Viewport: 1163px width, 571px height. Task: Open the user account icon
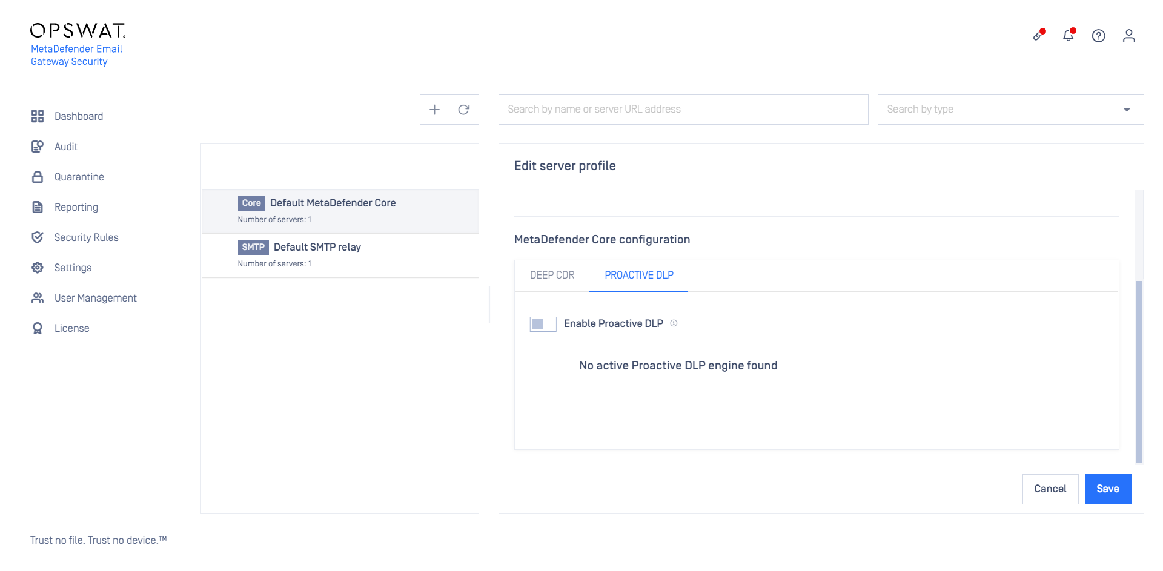1129,36
